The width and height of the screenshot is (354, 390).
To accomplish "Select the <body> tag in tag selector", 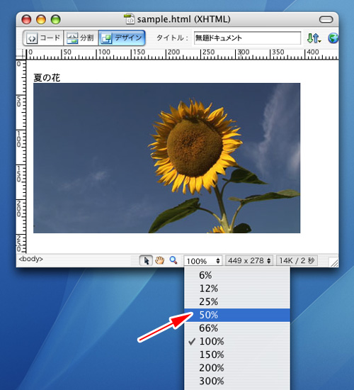I will click(31, 259).
